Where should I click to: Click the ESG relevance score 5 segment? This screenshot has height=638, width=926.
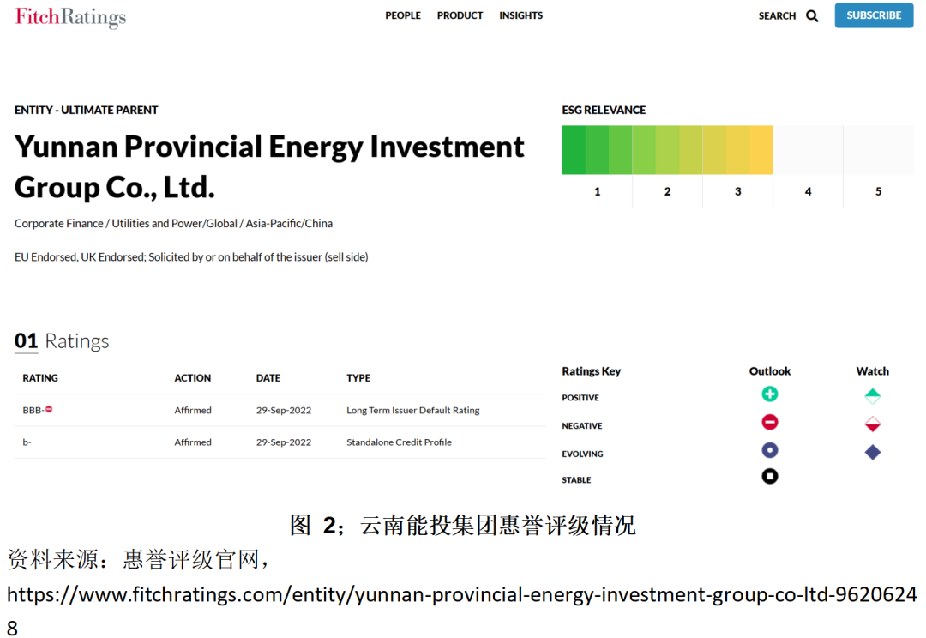878,150
